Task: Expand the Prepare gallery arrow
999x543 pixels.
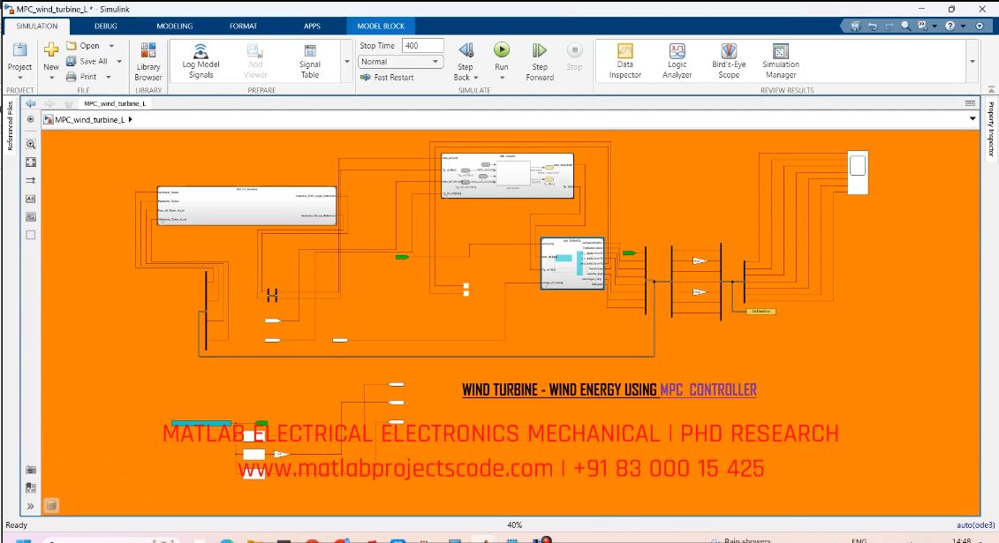Action: pyautogui.click(x=346, y=62)
